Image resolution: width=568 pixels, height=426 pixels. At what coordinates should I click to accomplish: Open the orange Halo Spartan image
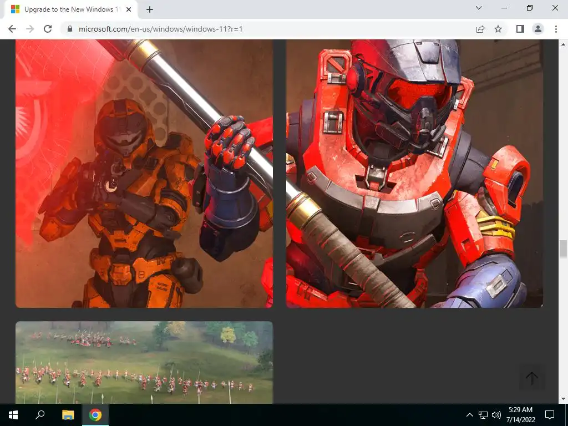coord(144,174)
